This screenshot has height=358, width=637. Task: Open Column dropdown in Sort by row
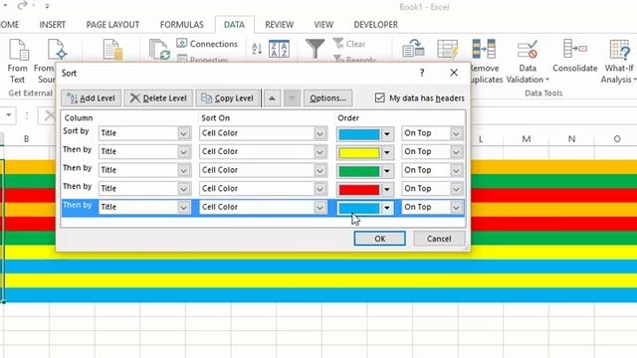pos(183,133)
